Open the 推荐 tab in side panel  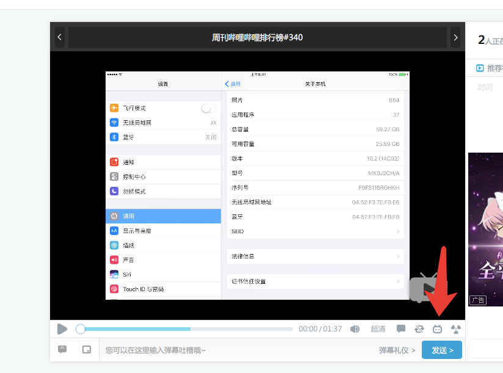tap(489, 68)
